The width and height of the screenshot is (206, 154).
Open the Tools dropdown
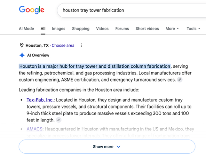click(x=193, y=29)
